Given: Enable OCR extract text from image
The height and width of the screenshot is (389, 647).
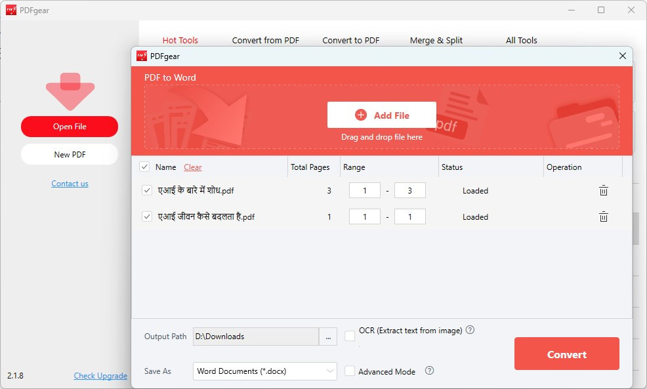Looking at the screenshot, I should pos(350,336).
